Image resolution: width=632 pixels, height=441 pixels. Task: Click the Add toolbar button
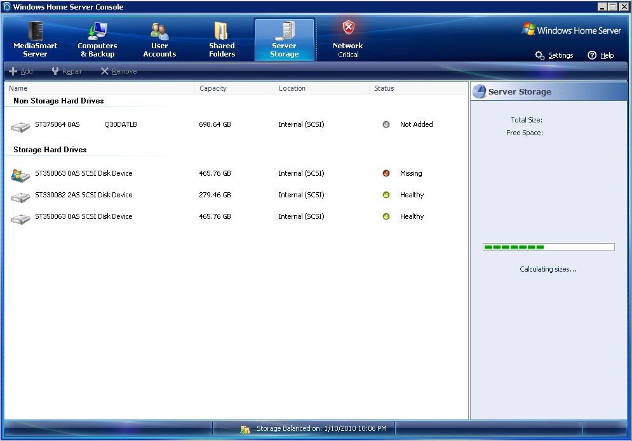tap(21, 71)
